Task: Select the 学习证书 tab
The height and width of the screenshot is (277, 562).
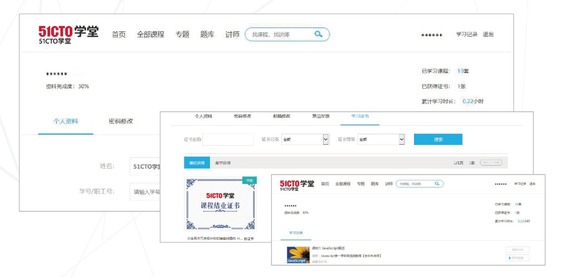Action: [359, 116]
